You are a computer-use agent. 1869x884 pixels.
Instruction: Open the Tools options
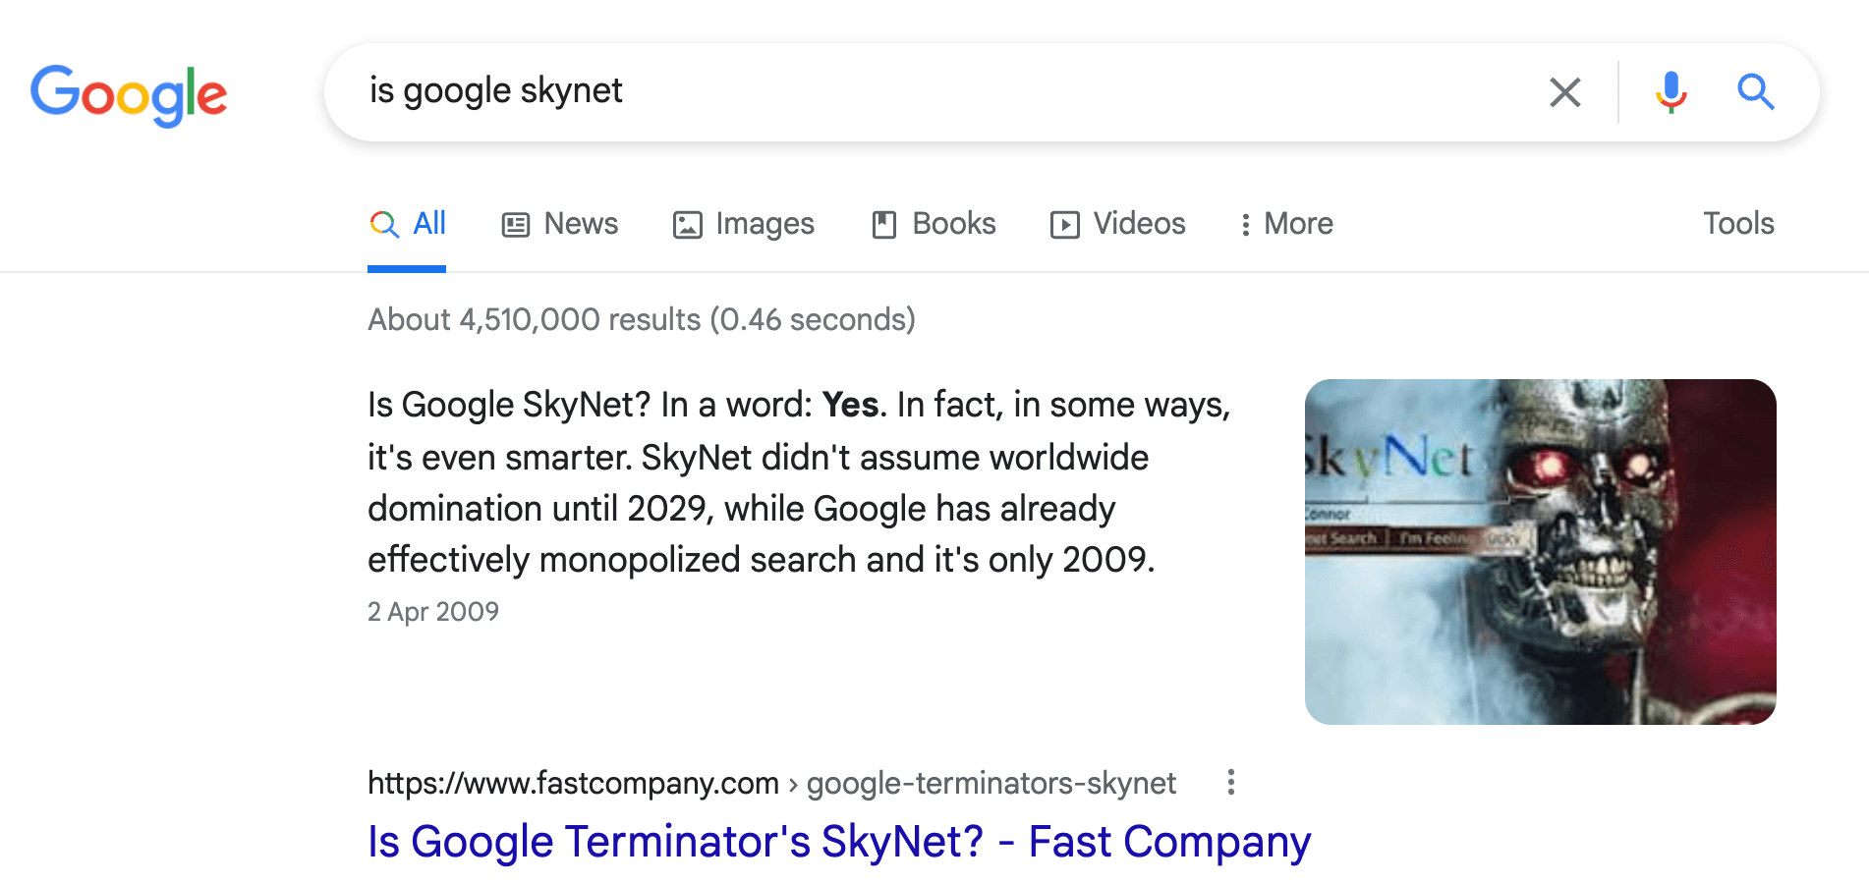[x=1737, y=224]
